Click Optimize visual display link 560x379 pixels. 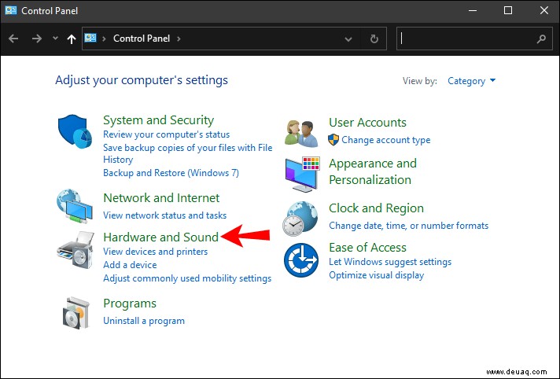click(x=377, y=275)
